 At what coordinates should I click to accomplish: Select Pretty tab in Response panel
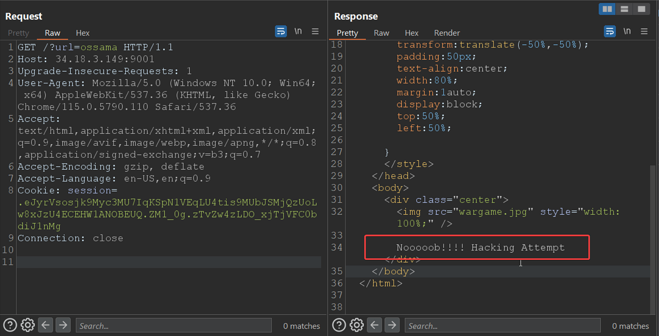[x=347, y=33]
